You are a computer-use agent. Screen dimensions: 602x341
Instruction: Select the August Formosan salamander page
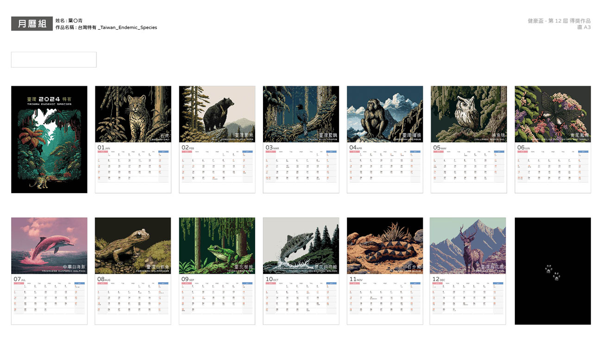[133, 246]
